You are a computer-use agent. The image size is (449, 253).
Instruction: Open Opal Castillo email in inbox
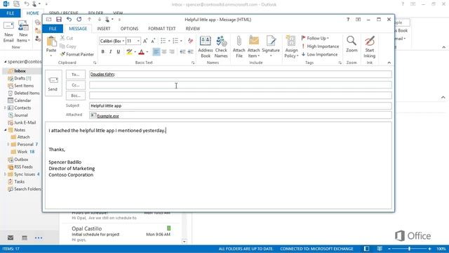(x=121, y=233)
